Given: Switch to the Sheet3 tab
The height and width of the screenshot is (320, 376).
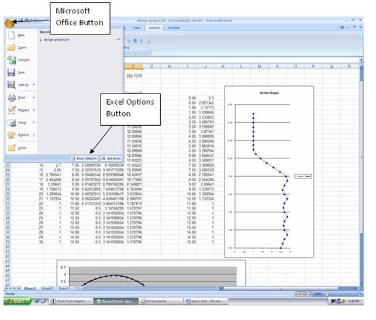Looking at the screenshot, I should [64, 288].
